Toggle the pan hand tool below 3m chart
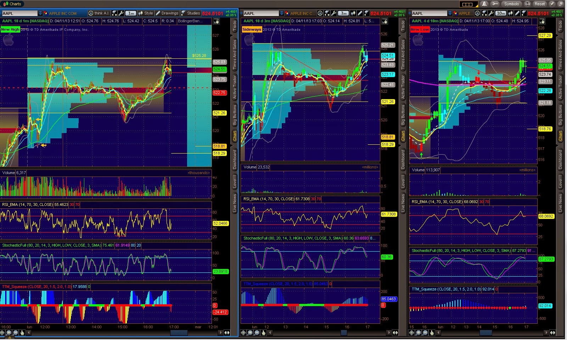This screenshot has height=340, width=567. click(x=263, y=333)
